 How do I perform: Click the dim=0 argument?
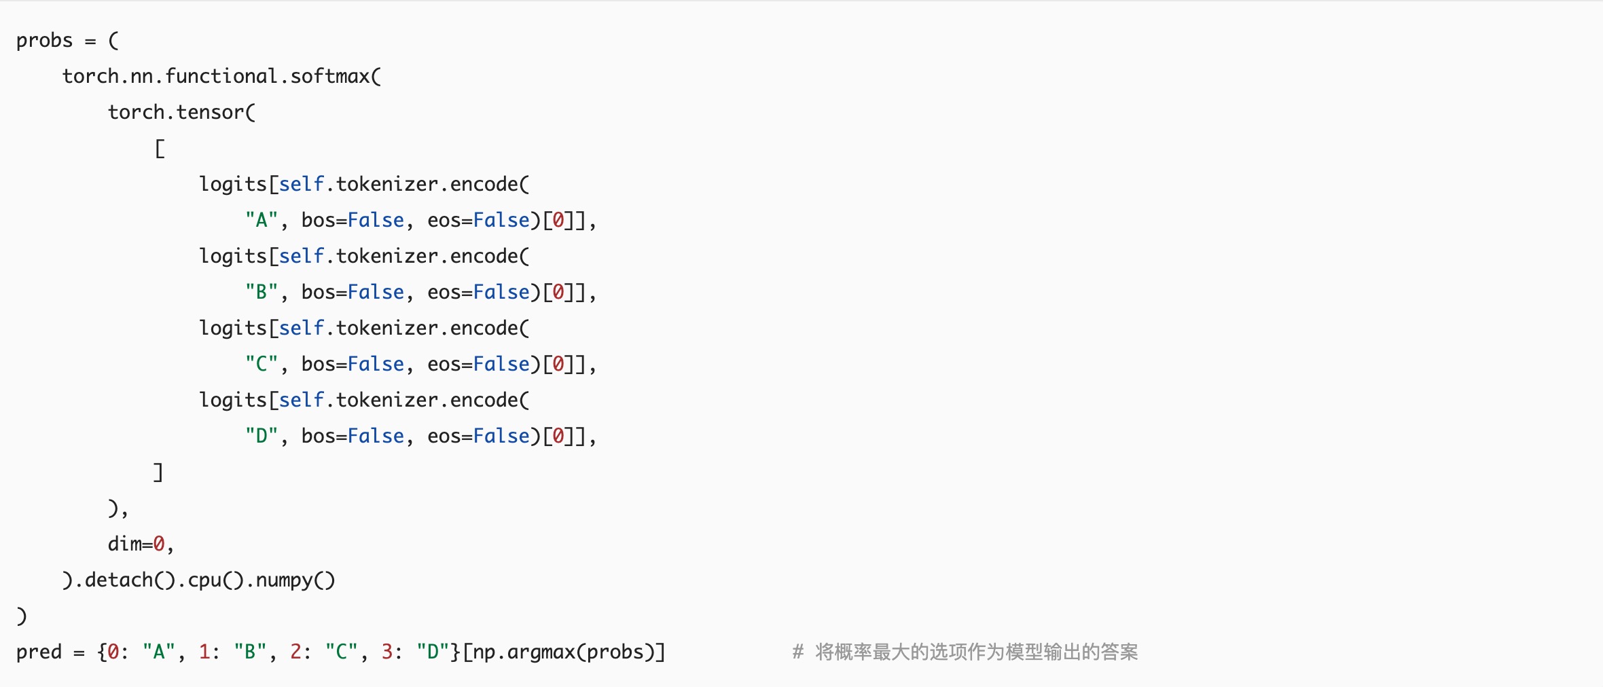136,544
